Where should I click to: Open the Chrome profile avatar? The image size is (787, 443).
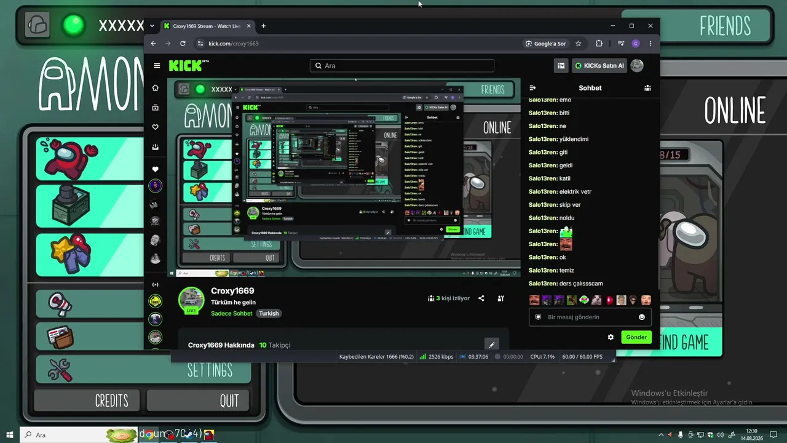click(636, 44)
